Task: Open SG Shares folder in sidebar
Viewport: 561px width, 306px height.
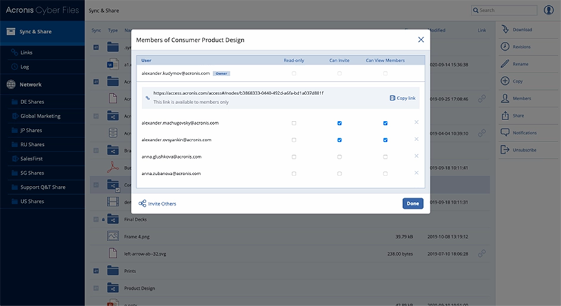Action: pyautogui.click(x=32, y=173)
